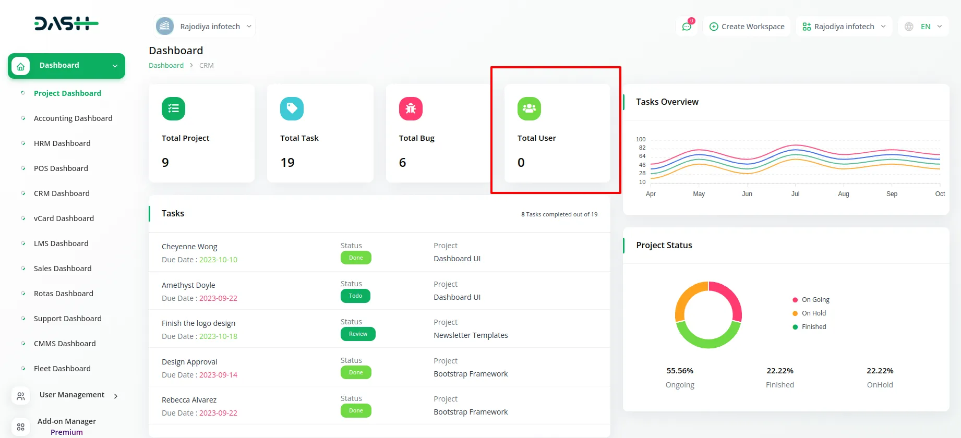961x438 pixels.
Task: Click the Total Project list icon
Action: (x=173, y=108)
